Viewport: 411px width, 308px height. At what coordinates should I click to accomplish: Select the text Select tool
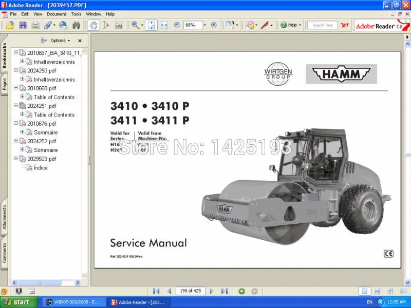[x=106, y=25]
